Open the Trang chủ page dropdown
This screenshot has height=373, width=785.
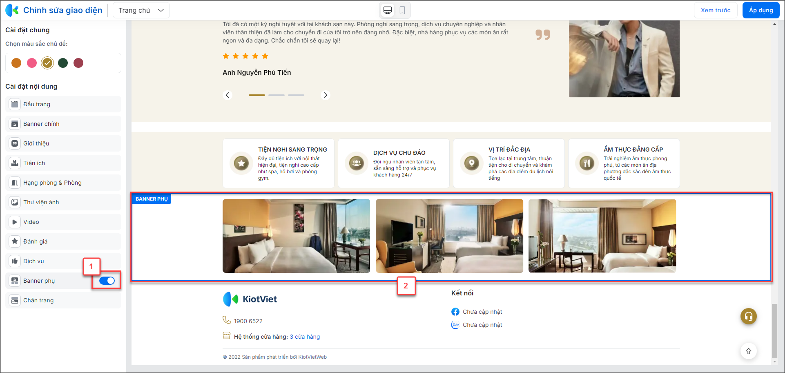coord(141,11)
